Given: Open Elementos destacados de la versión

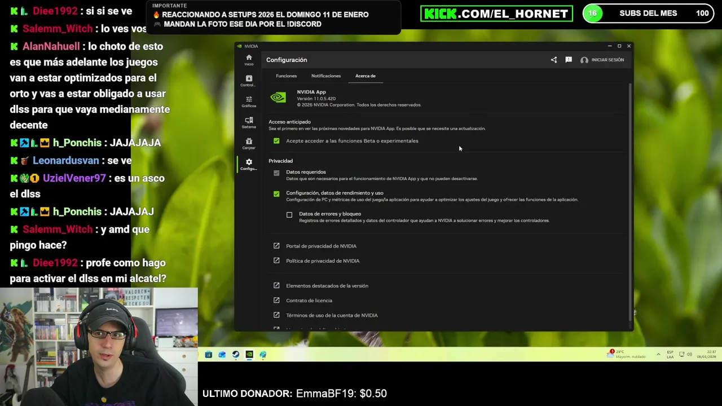Looking at the screenshot, I should click(x=327, y=285).
